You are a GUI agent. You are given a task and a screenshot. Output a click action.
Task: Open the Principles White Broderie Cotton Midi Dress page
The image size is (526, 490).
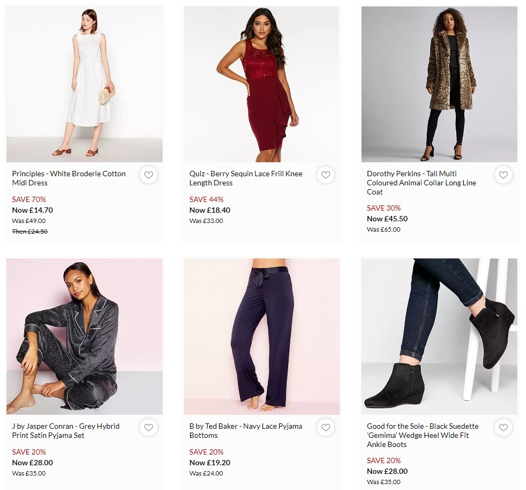[69, 178]
